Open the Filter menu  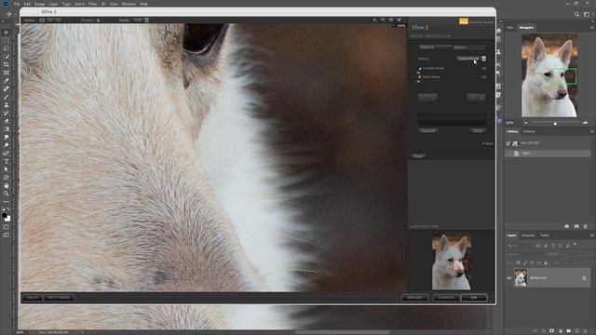[92, 4]
